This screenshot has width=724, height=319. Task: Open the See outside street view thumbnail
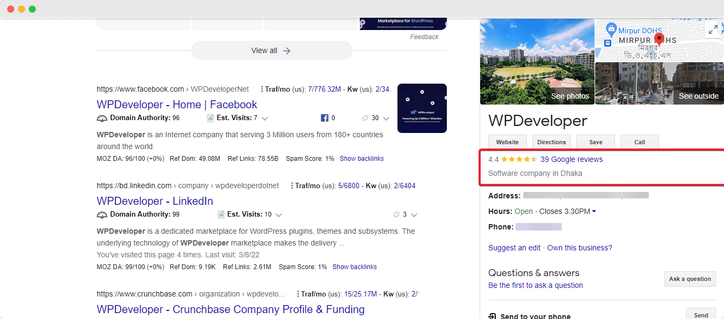click(x=660, y=83)
